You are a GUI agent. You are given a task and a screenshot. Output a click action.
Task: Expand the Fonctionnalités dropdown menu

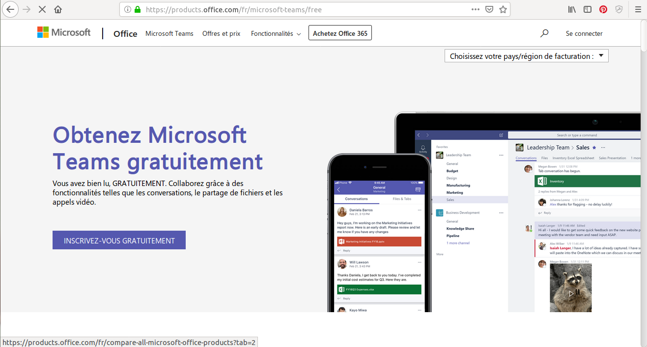(x=276, y=33)
